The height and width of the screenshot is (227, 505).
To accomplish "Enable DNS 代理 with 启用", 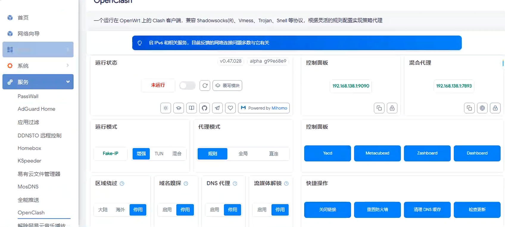I will (214, 210).
